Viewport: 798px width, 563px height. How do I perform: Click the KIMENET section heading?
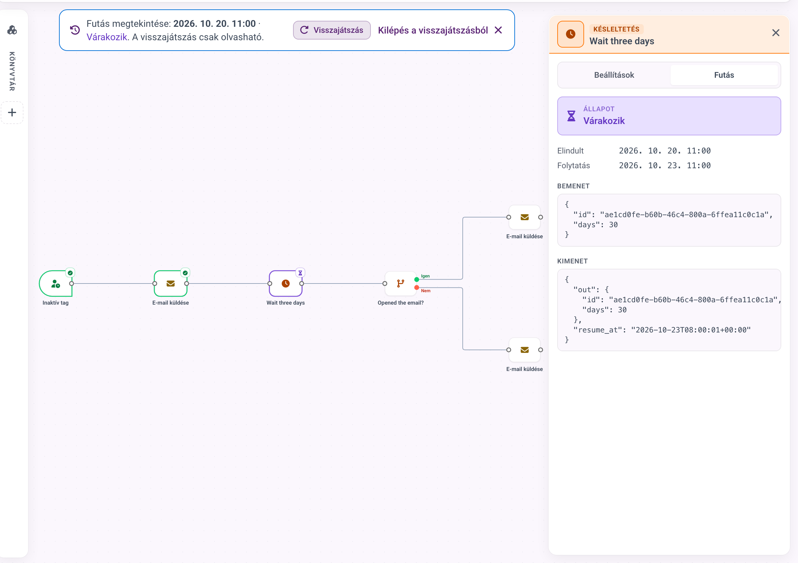(572, 261)
